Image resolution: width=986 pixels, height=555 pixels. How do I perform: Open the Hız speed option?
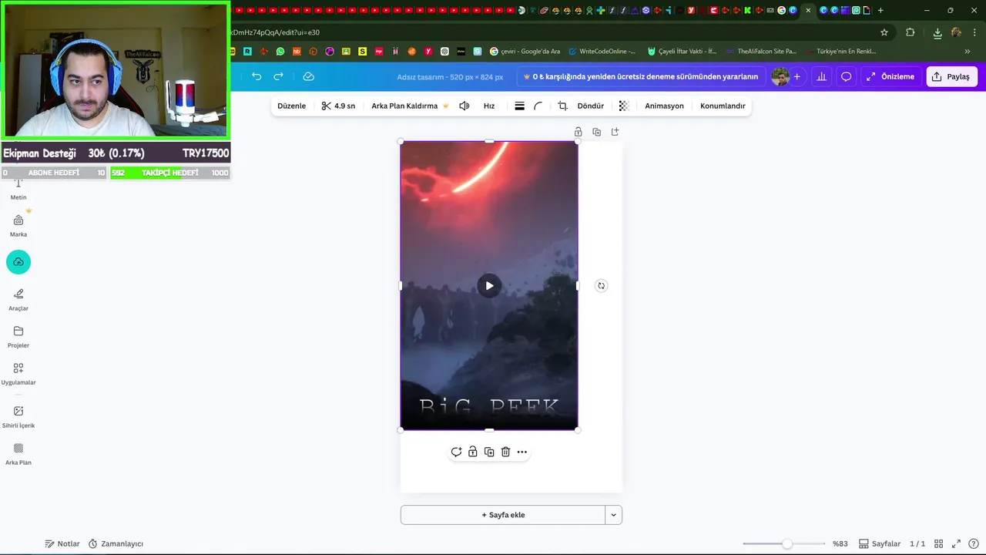489,106
